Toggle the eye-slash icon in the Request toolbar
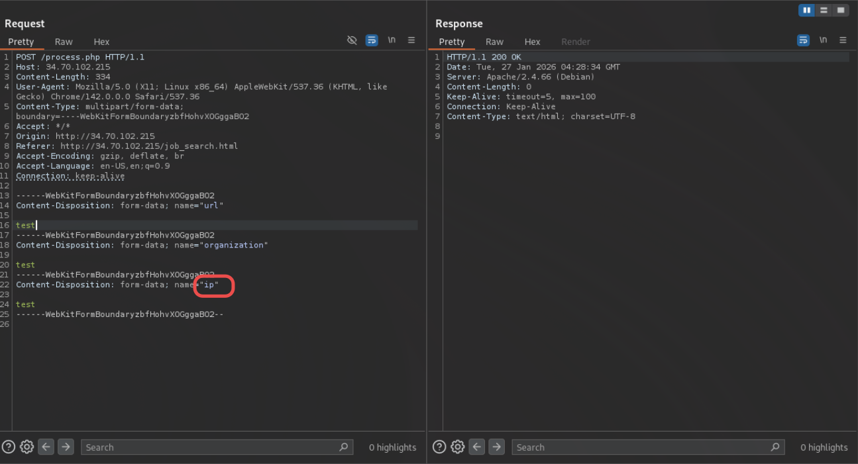The height and width of the screenshot is (464, 858). click(x=352, y=40)
